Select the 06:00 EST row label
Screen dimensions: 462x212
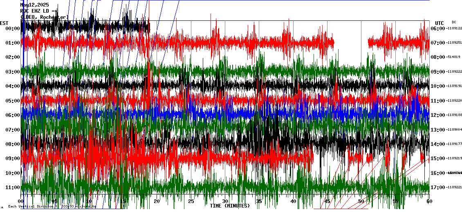[13, 115]
